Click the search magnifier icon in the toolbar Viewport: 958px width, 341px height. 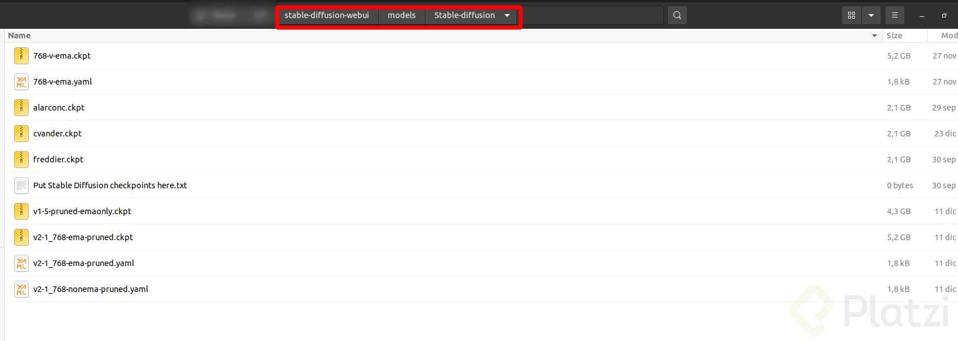point(677,15)
